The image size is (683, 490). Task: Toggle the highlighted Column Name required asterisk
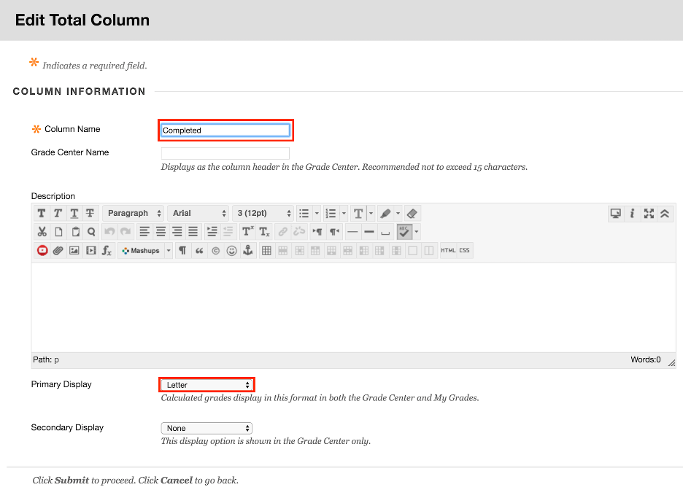(36, 128)
